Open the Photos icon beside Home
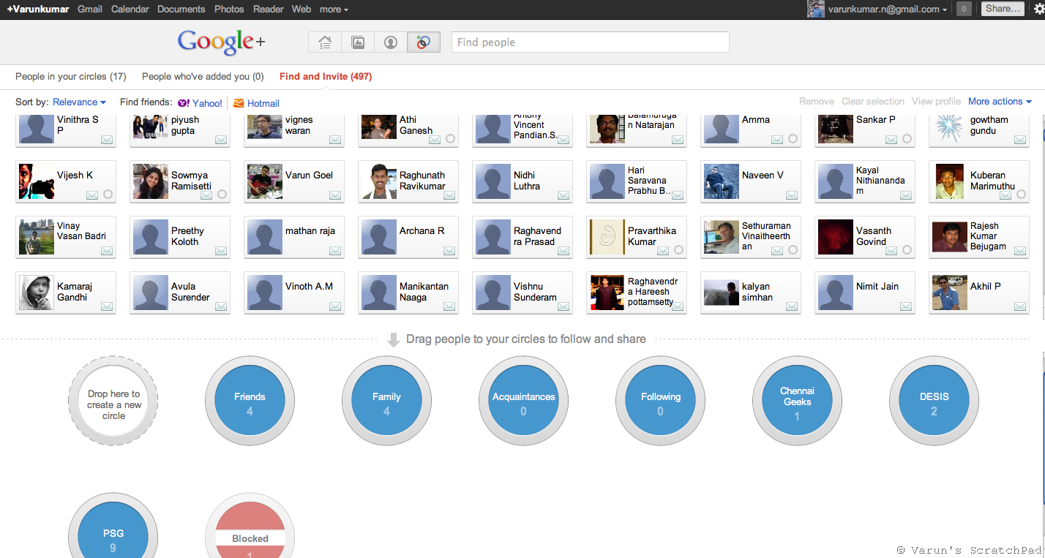 click(x=358, y=42)
